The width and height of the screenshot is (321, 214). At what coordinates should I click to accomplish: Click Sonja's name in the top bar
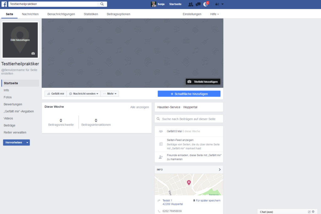161,4
